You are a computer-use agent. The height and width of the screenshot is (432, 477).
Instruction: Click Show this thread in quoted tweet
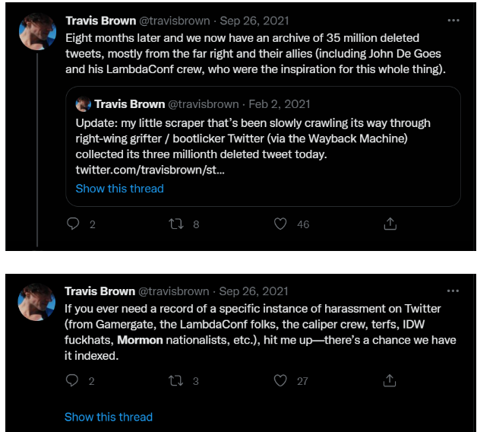coord(119,188)
